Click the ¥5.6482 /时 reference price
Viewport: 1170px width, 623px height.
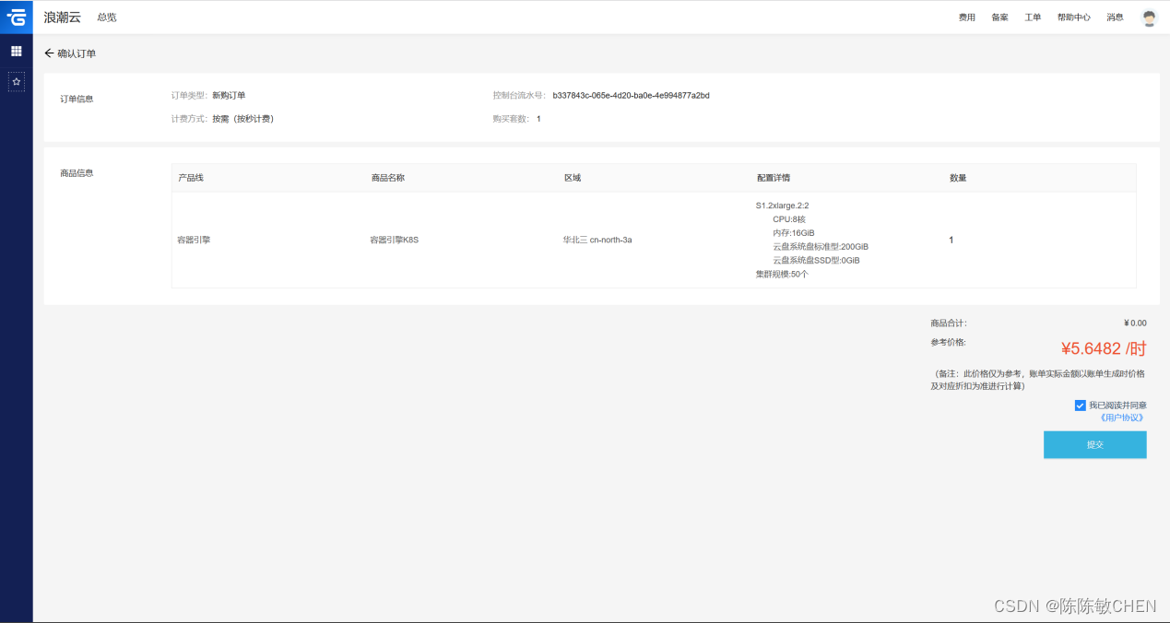[1104, 348]
